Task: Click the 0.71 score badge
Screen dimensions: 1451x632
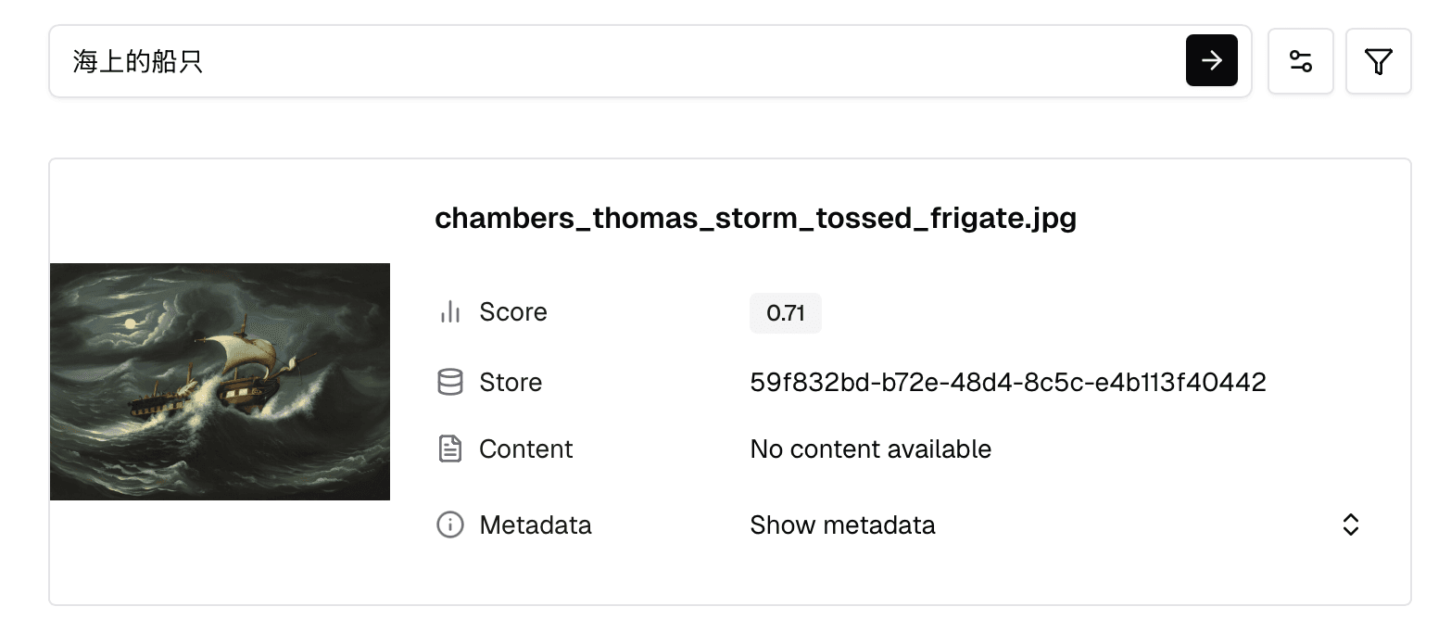Action: tap(785, 313)
